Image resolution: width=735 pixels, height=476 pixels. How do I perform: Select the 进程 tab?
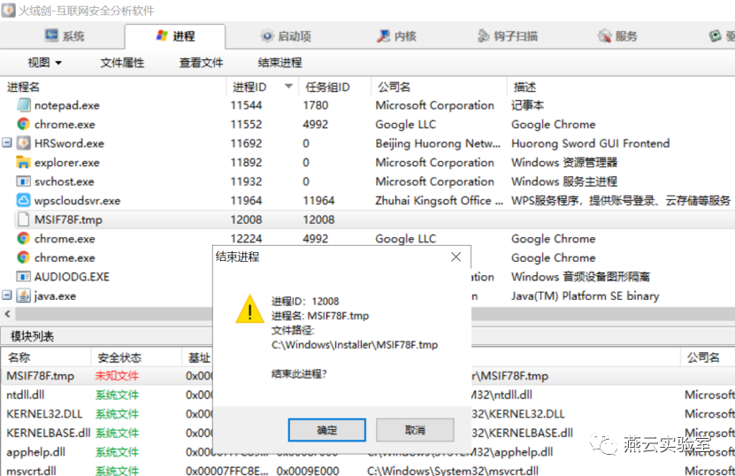(175, 36)
